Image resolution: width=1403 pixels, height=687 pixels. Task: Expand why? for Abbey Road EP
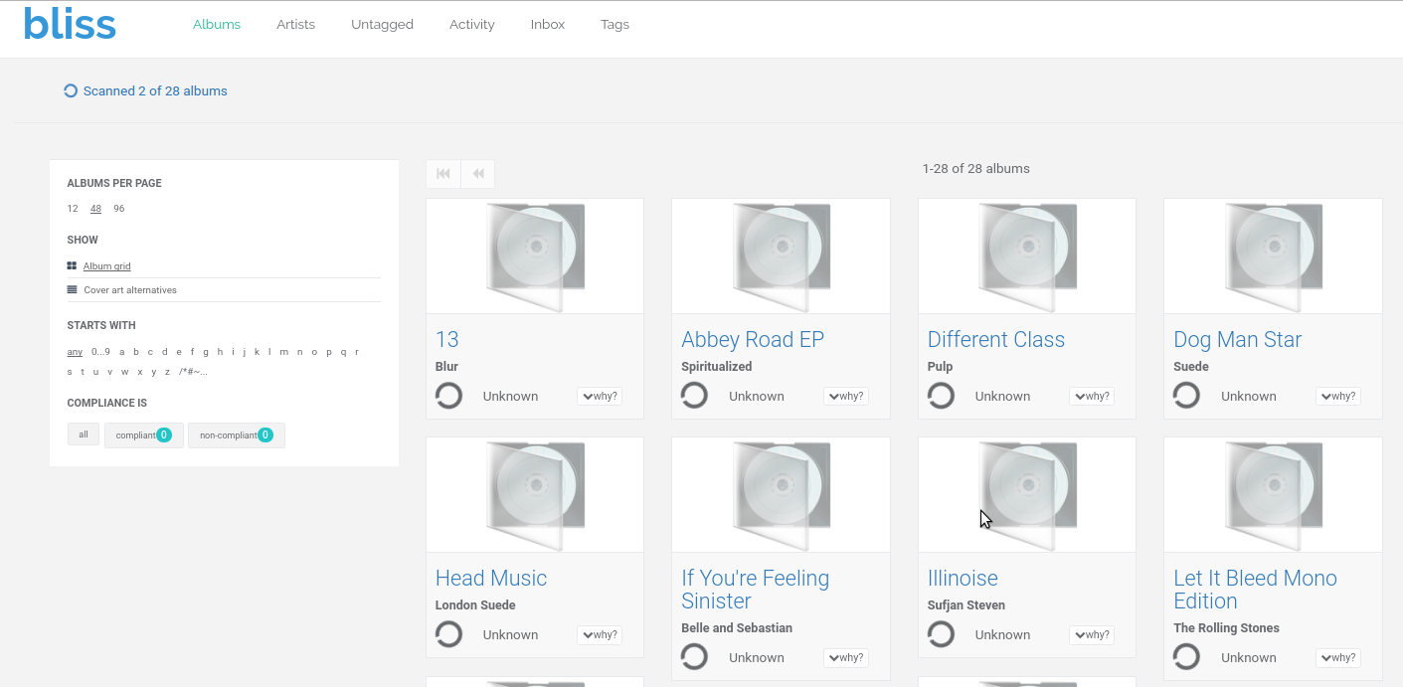click(845, 396)
